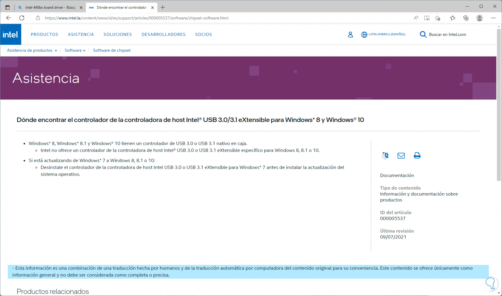The height and width of the screenshot is (296, 502).
Task: Click the LATIN AMERICA (ESPAÑOL) region link
Action: (x=387, y=34)
